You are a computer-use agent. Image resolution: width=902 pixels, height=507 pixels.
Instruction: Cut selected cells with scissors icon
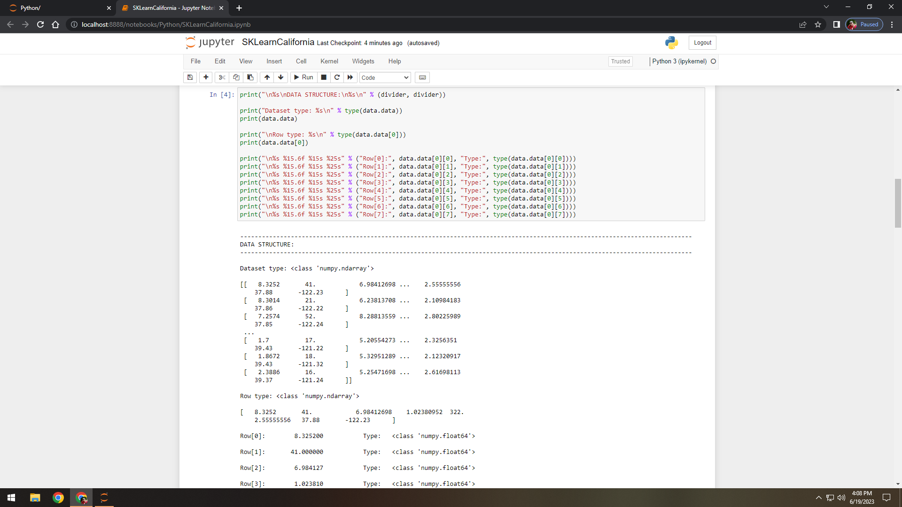[222, 77]
